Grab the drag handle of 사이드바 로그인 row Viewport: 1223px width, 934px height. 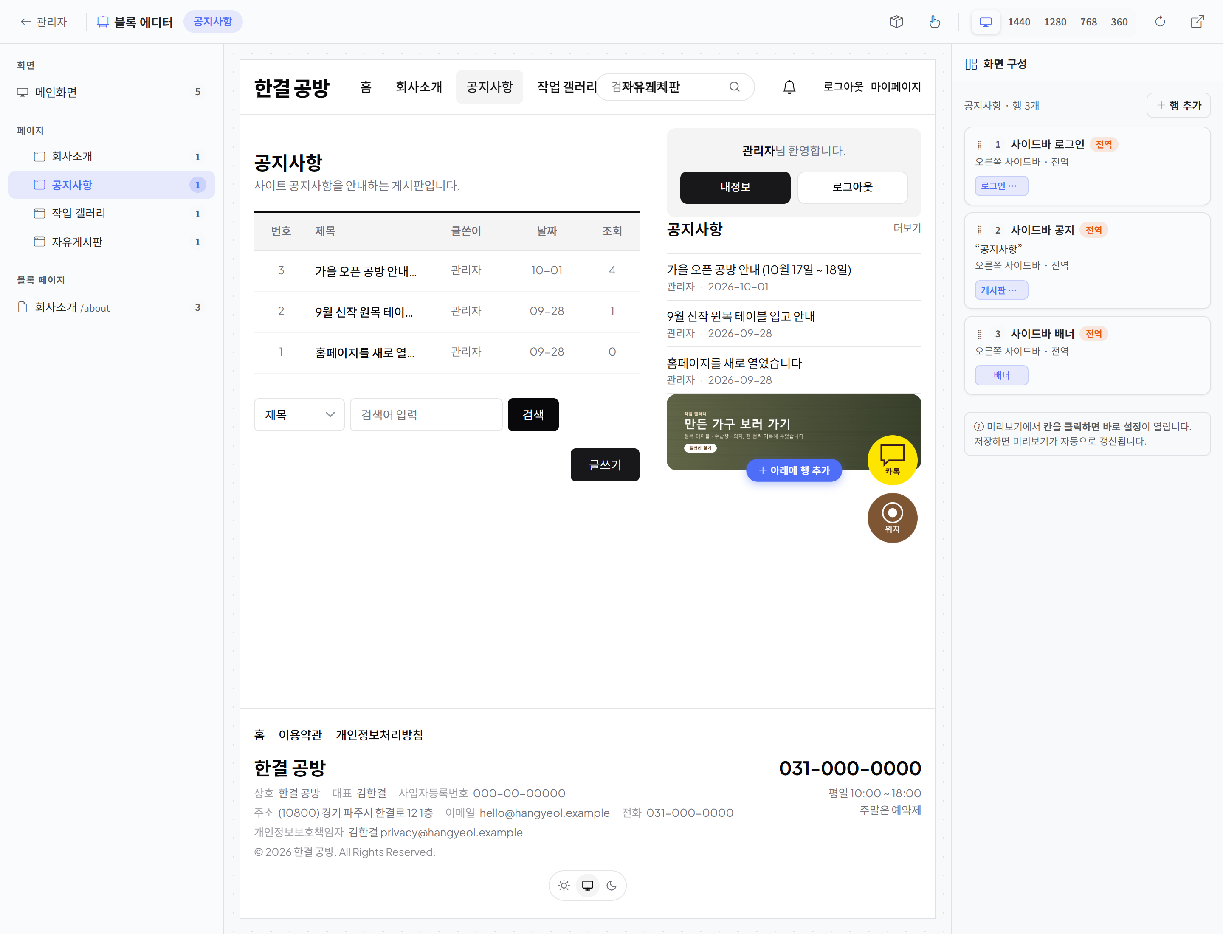pyautogui.click(x=979, y=144)
